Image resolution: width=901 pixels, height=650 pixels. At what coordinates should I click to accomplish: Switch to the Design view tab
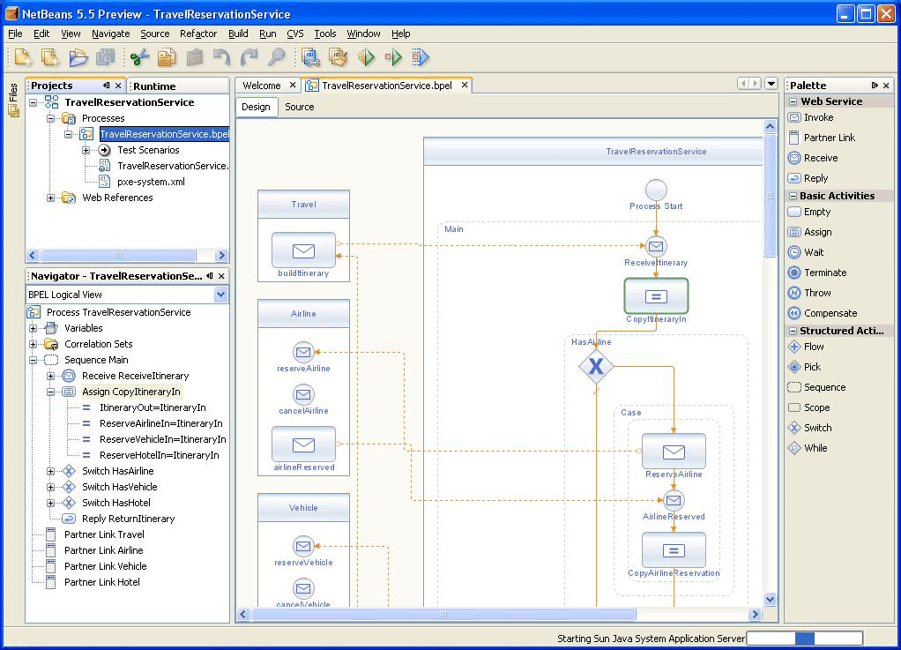point(257,107)
